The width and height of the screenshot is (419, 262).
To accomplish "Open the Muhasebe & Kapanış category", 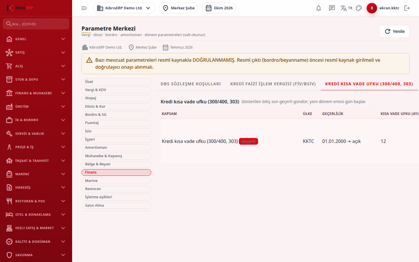I will [116, 156].
